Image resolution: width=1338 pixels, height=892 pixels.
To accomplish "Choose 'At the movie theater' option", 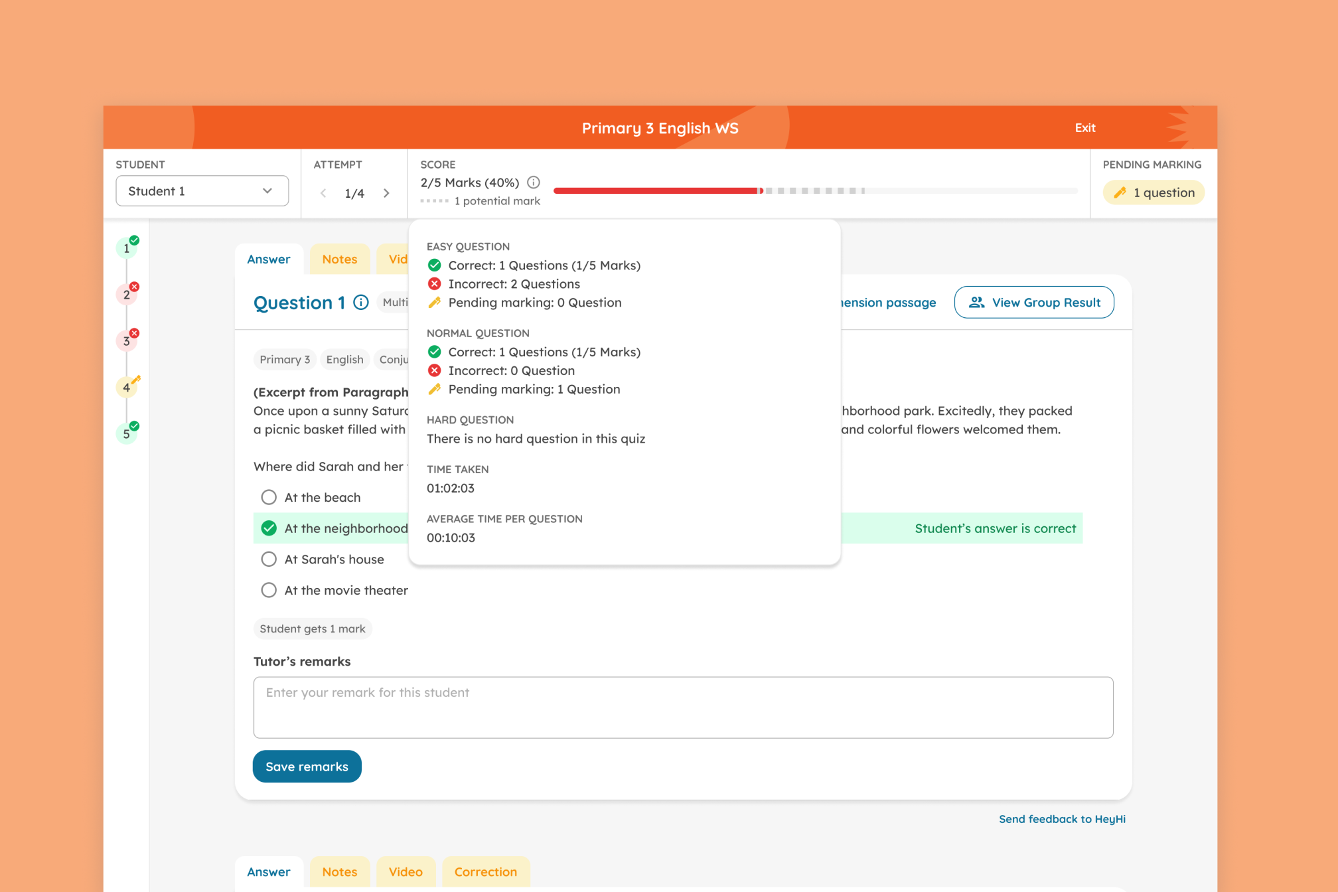I will pos(269,590).
